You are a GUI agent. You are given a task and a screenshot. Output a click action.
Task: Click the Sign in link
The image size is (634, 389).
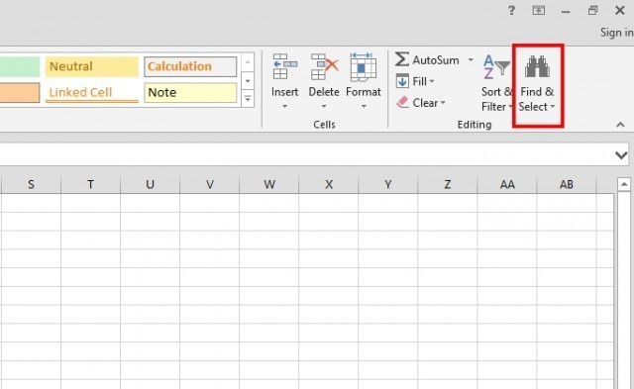click(616, 33)
